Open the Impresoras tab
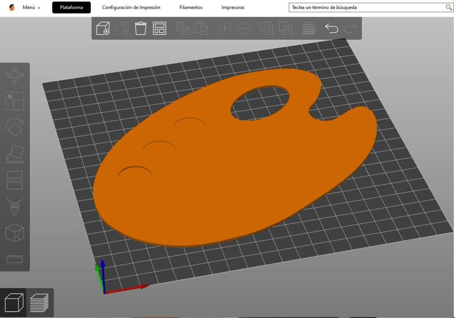The width and height of the screenshot is (455, 318). 233,7
